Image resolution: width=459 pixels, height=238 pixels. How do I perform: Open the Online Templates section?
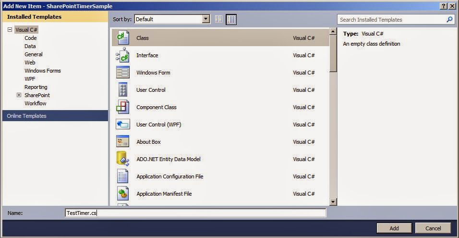click(x=27, y=116)
